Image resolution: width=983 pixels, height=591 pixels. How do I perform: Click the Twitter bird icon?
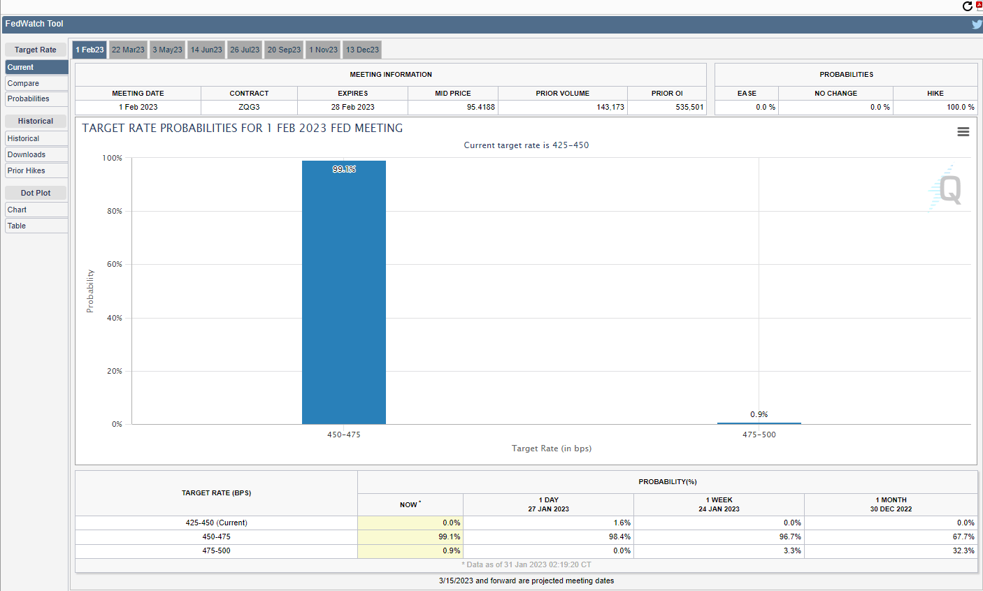977,24
